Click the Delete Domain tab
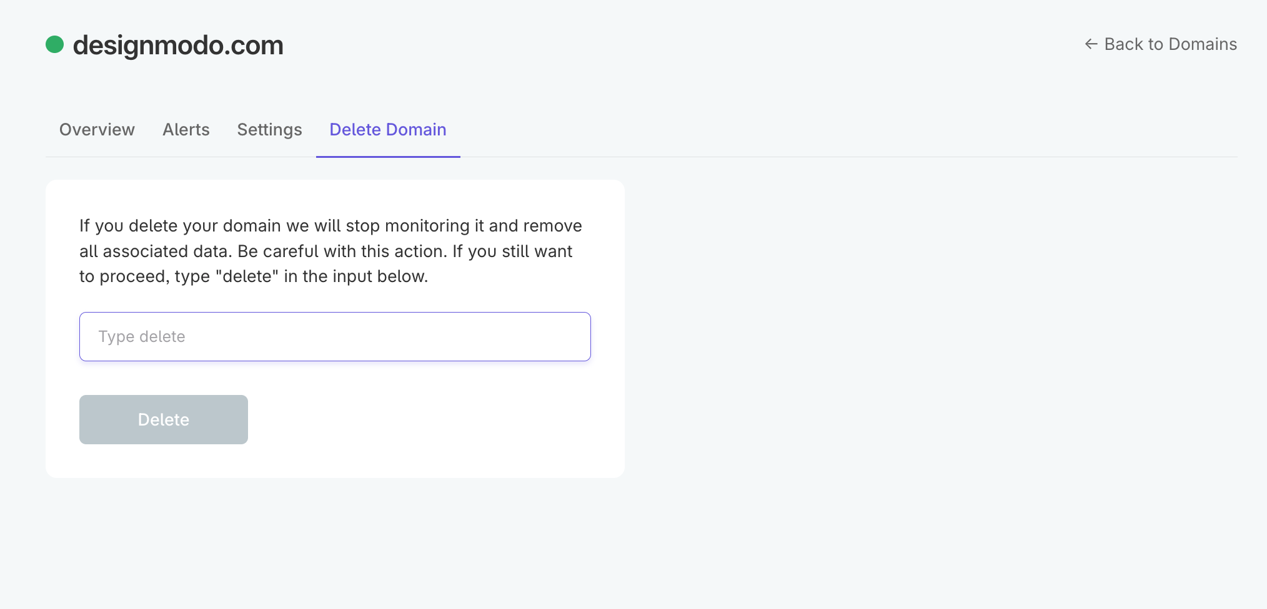The height and width of the screenshot is (609, 1267). [x=387, y=130]
